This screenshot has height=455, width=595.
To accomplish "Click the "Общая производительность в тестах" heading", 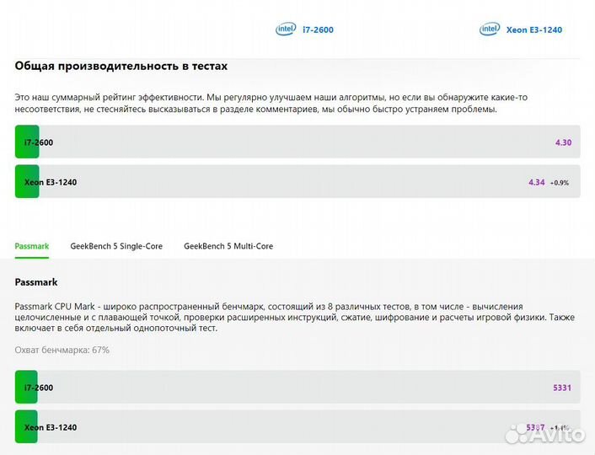I will click(121, 66).
